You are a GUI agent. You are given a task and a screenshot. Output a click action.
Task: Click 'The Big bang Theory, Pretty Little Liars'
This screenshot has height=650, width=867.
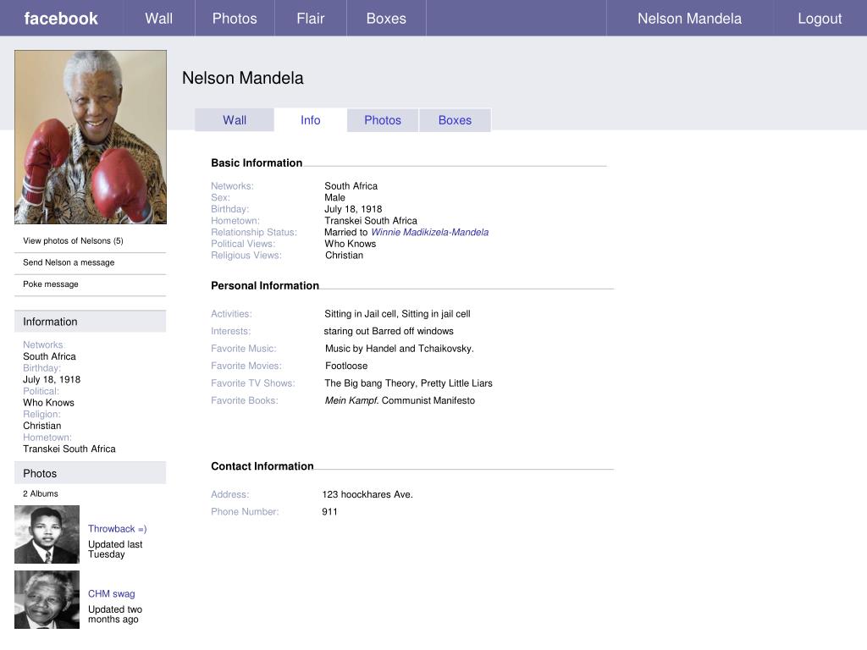408,383
